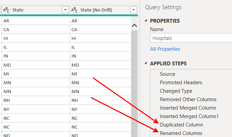The image size is (232, 137).
Task: Click the IL cell in State (No Drill)
Action: click(100, 47)
